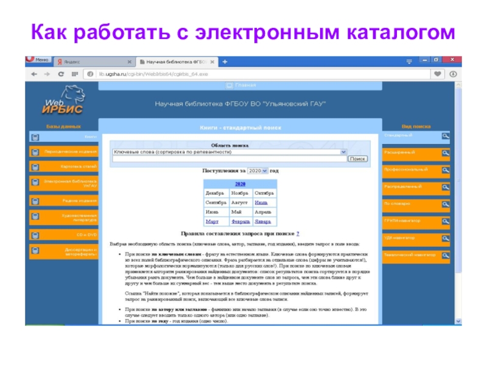This screenshot has height=365, width=487.
Task: Open a new browser tab with plus button
Action: coord(225,62)
